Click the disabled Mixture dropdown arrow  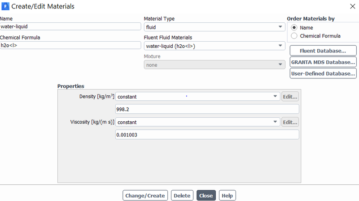tap(280, 64)
